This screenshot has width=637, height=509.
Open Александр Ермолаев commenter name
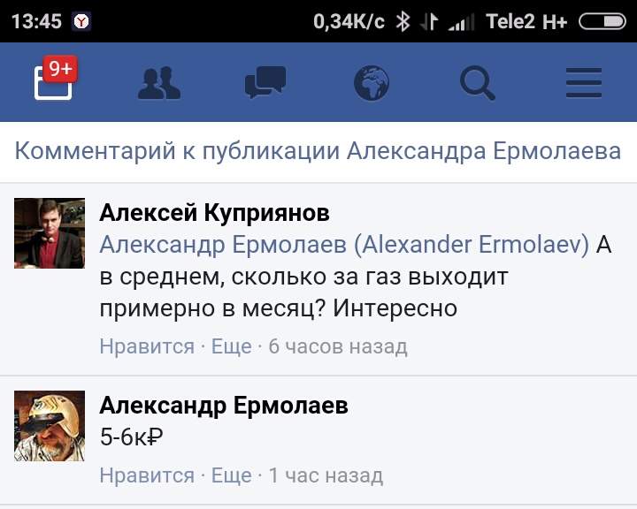click(224, 406)
